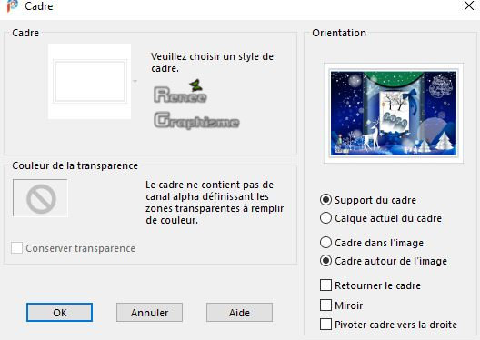Toggle the Conserver transparence checkbox

(x=16, y=248)
